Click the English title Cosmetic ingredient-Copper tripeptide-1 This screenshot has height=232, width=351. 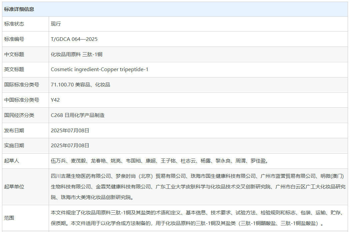[99, 69]
